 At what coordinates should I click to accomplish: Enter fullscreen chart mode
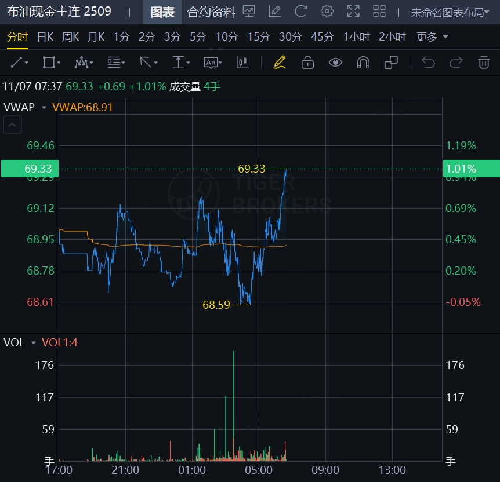353,11
